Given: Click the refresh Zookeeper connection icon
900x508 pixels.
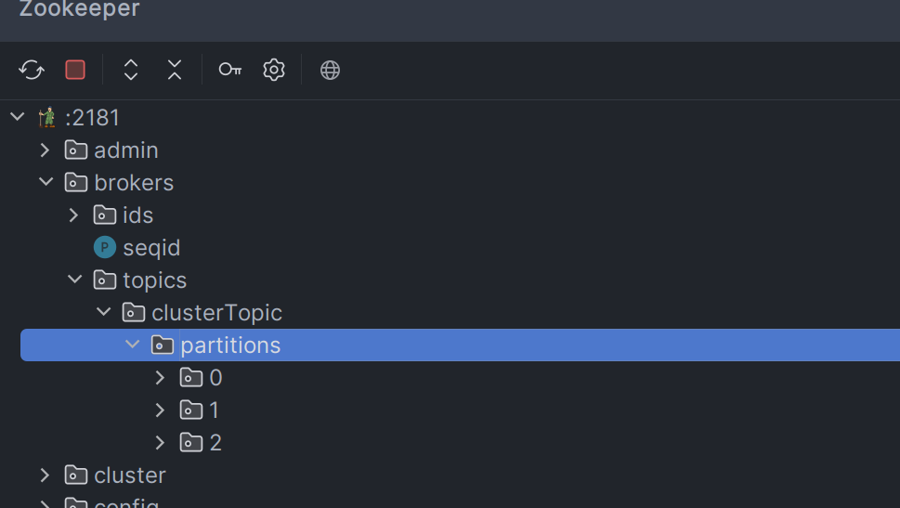Looking at the screenshot, I should pos(32,70).
